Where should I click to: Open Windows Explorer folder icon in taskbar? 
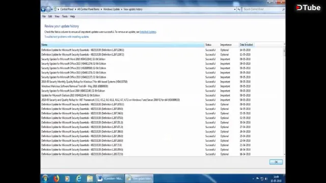[90, 178]
